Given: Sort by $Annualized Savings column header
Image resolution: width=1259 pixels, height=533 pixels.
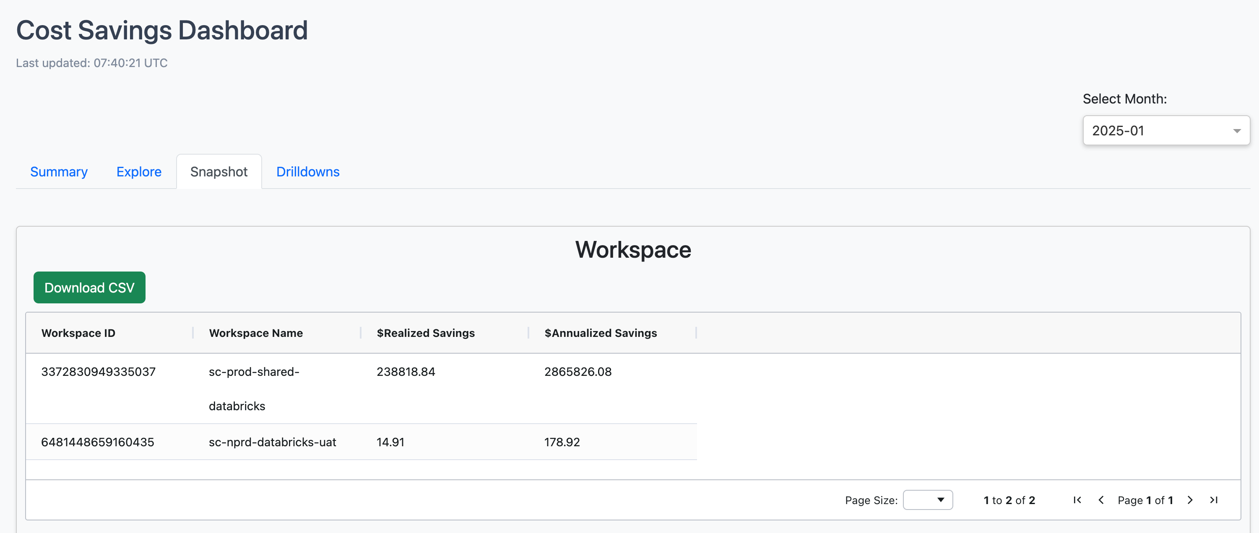Looking at the screenshot, I should click(x=600, y=333).
